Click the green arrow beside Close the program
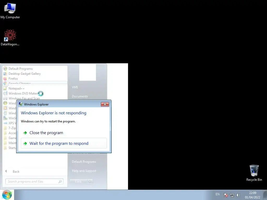The width and height of the screenshot is (267, 200). pos(25,133)
